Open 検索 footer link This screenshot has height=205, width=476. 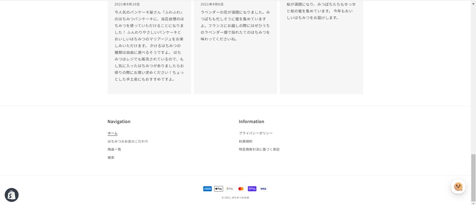111,158
